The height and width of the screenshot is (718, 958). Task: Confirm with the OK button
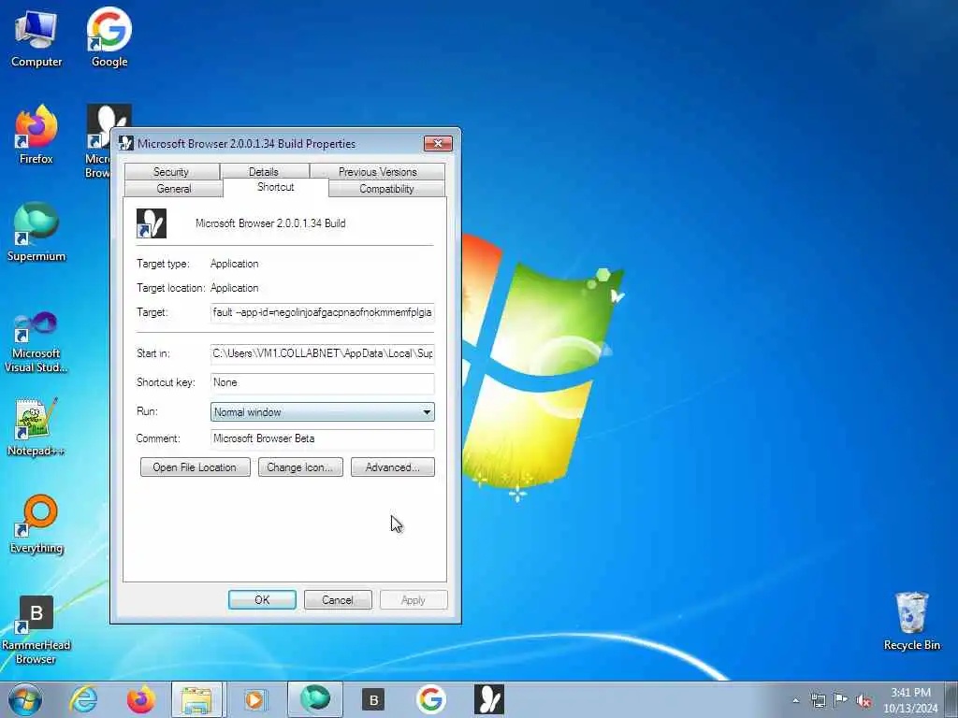pyautogui.click(x=262, y=600)
